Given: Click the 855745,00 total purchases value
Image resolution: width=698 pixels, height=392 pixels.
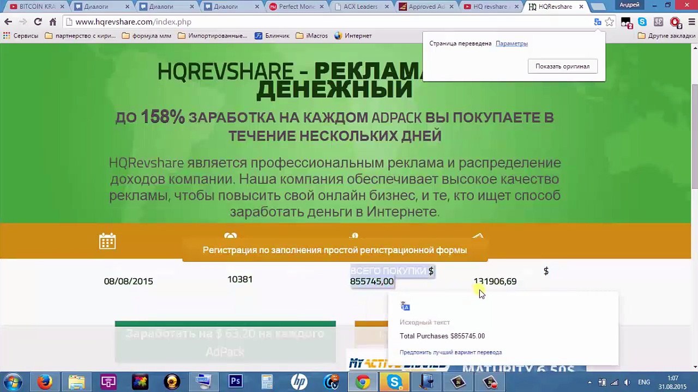Looking at the screenshot, I should click(372, 281).
